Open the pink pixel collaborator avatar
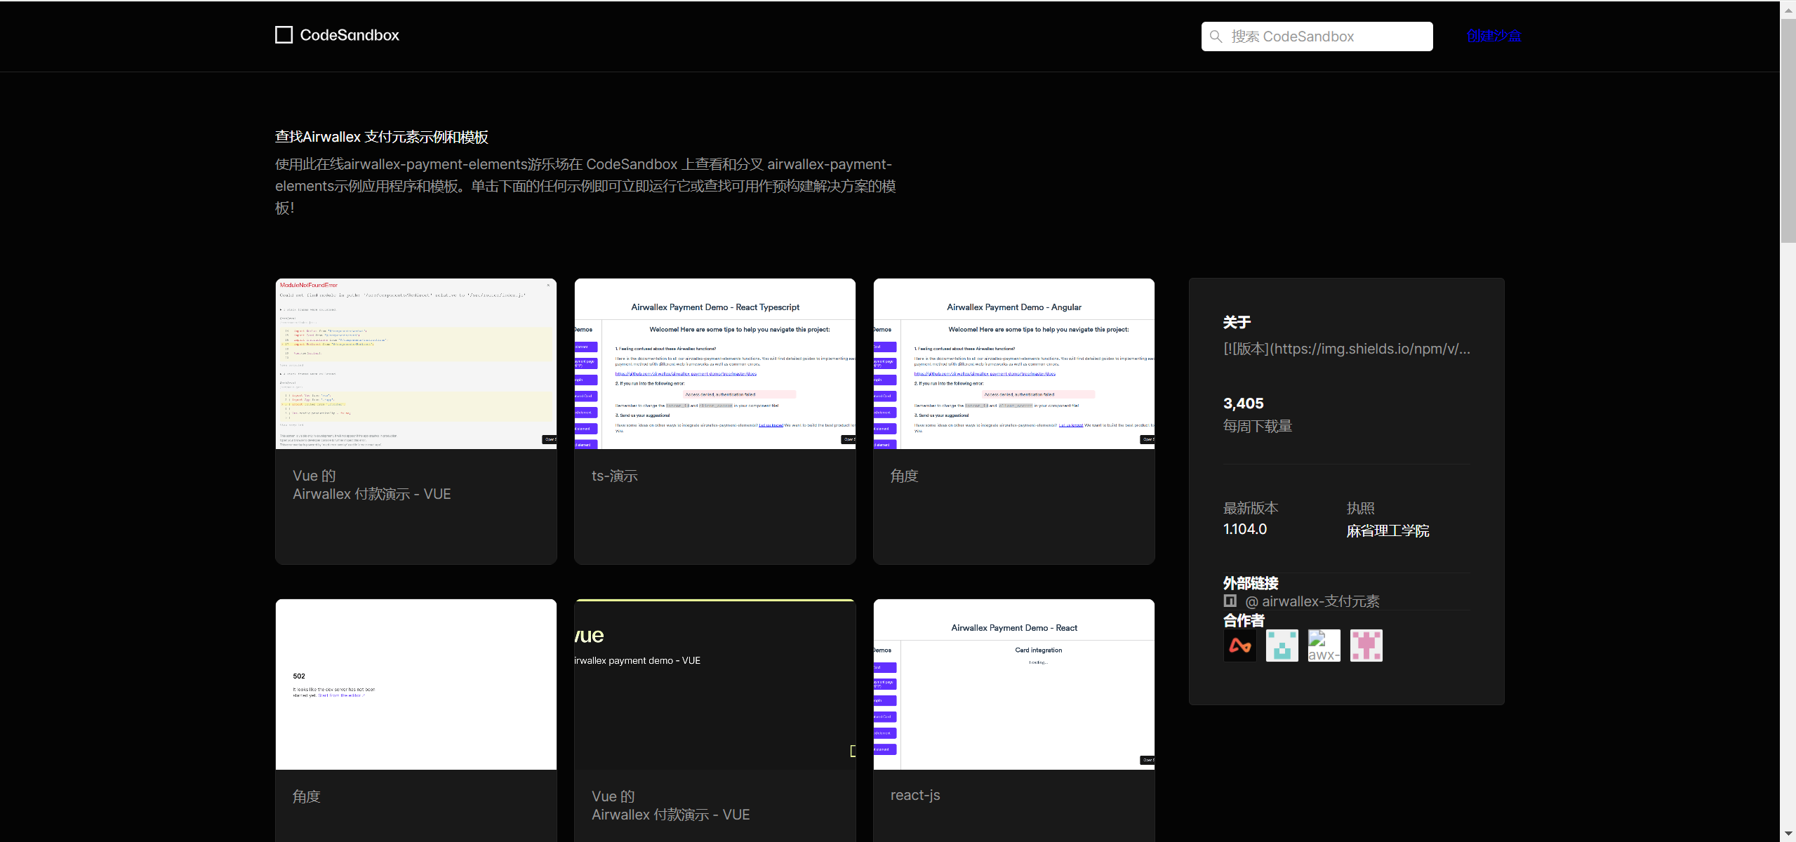The width and height of the screenshot is (1796, 842). [1366, 646]
